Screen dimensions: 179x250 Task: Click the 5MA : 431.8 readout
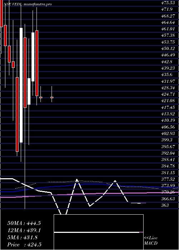click(23, 237)
